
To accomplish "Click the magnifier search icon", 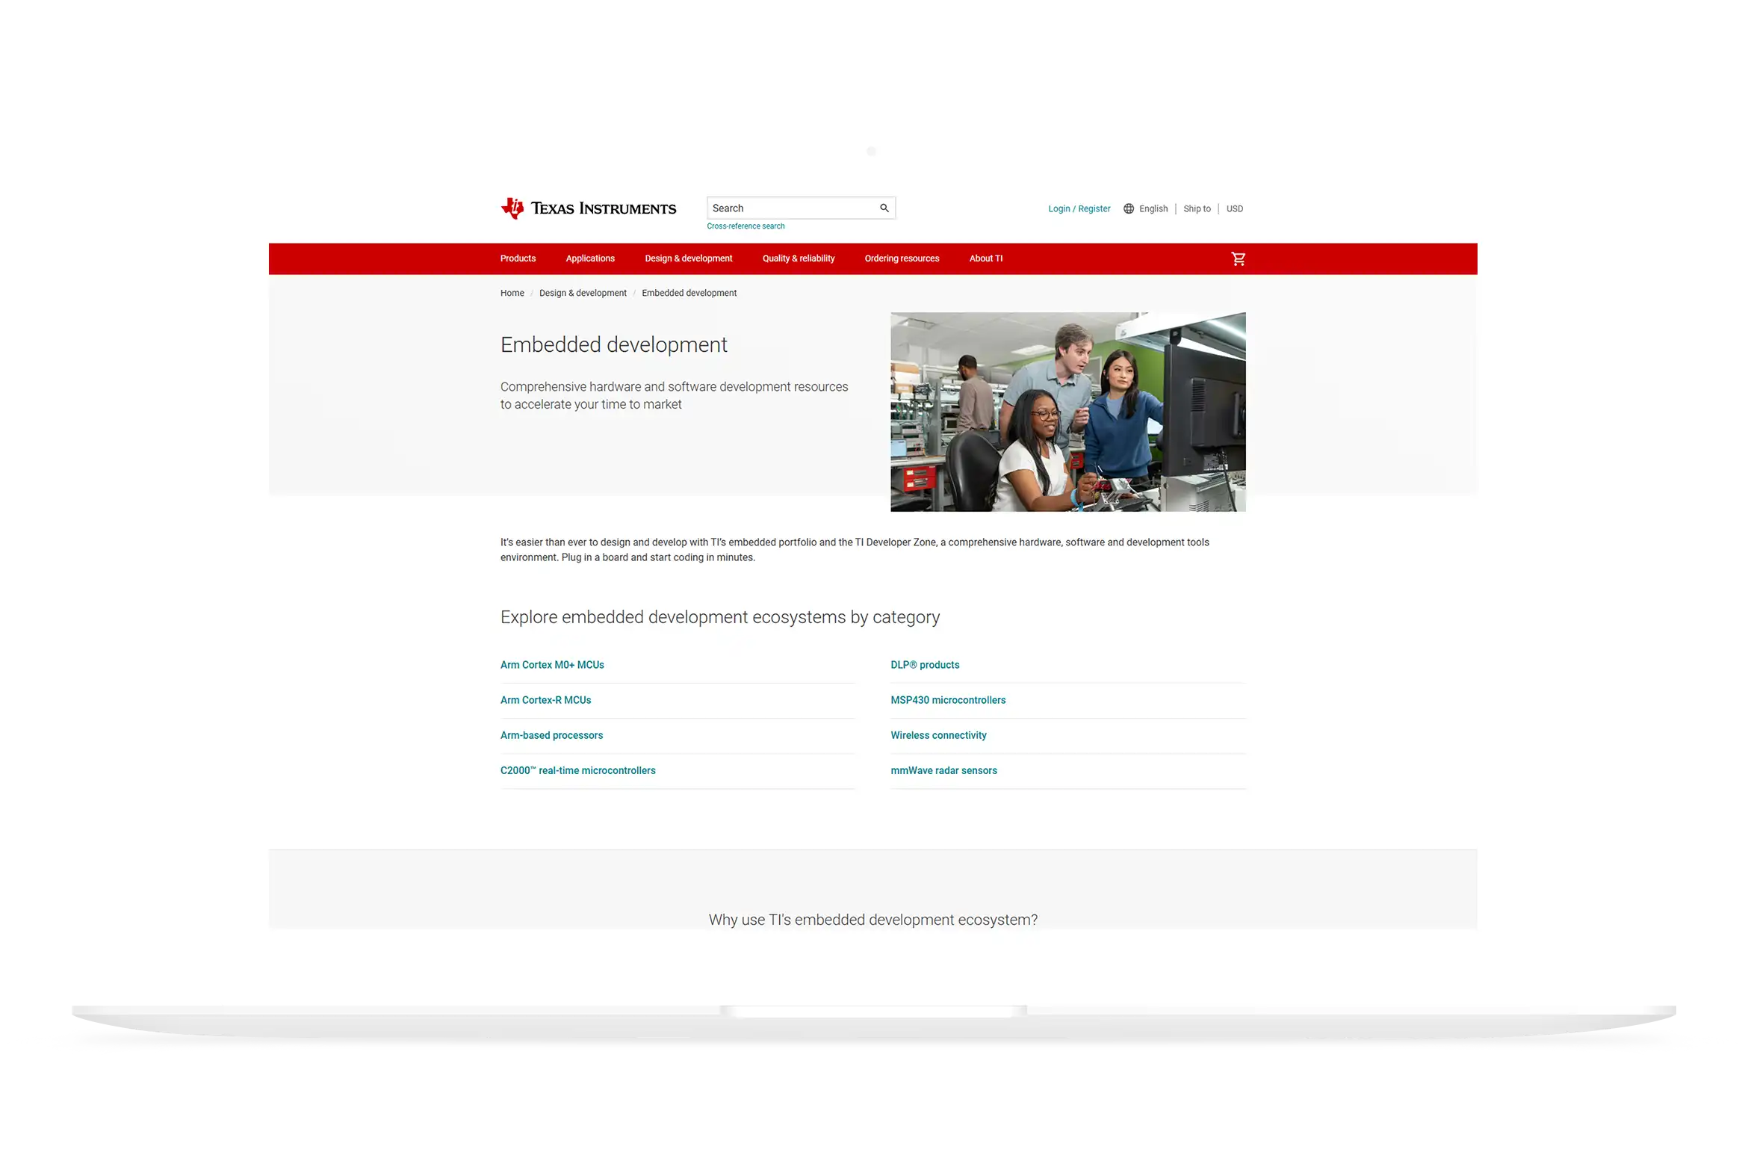I will tap(884, 208).
